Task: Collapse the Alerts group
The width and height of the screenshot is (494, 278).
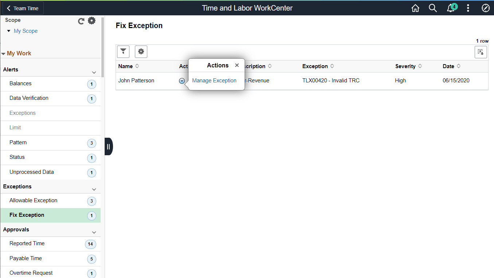Action: (x=94, y=72)
